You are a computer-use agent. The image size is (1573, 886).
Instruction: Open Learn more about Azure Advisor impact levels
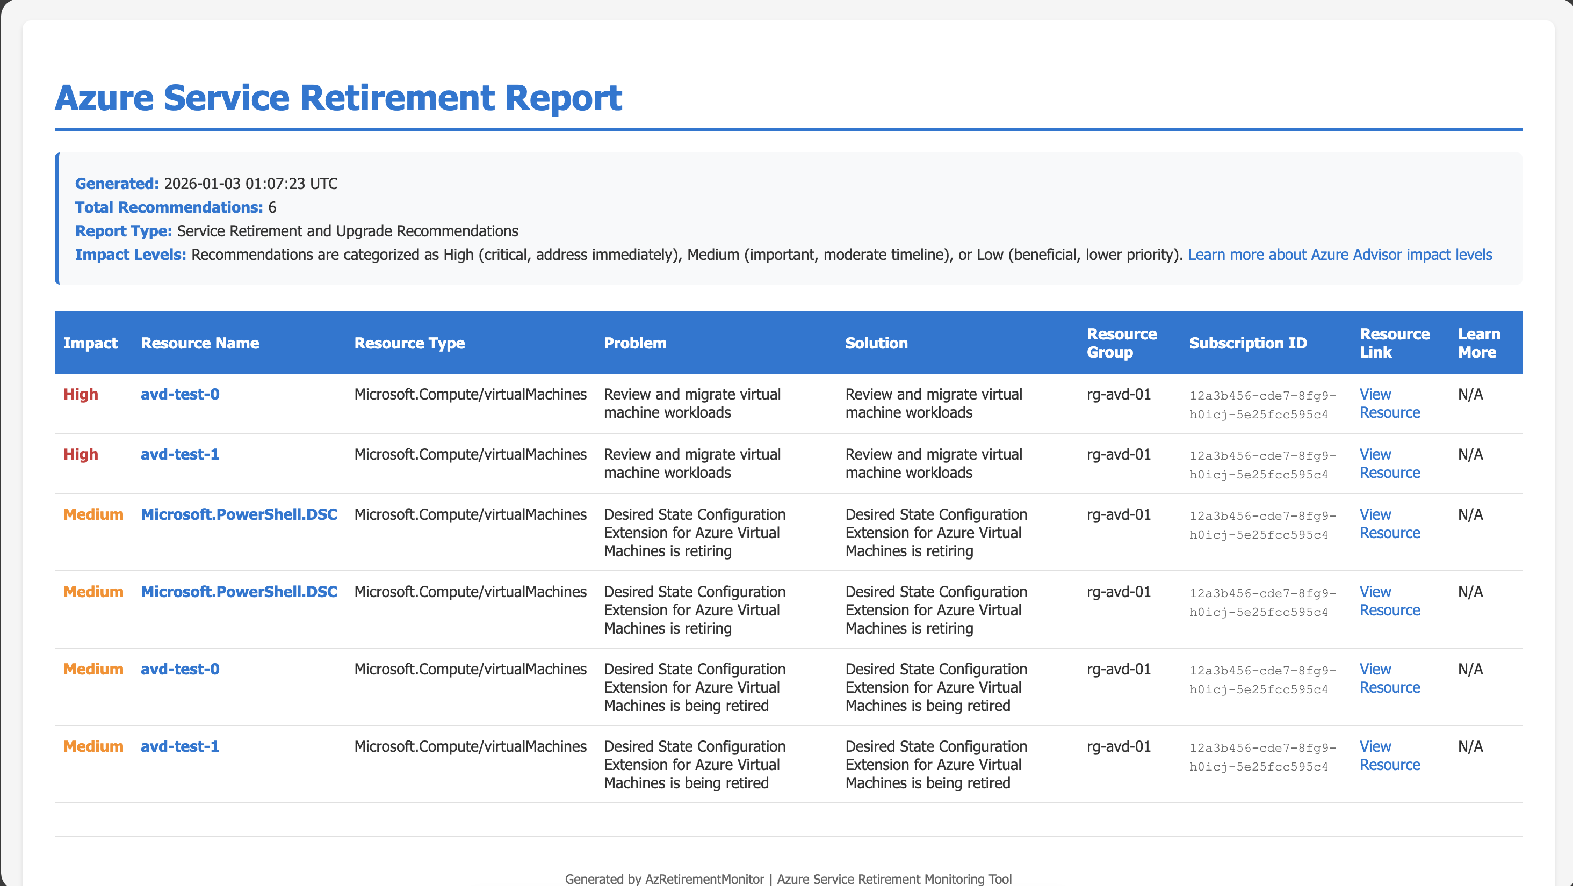1339,255
